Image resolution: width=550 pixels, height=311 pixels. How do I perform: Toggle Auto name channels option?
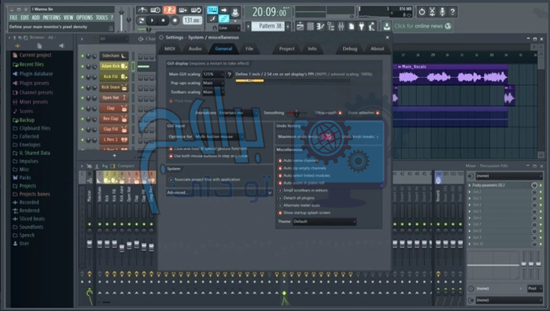pos(280,160)
